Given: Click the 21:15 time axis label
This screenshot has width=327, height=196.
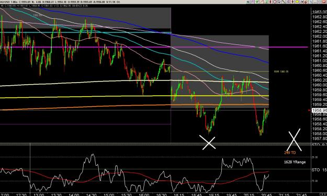Looking at the screenshot, I should pyautogui.click(x=284, y=194).
